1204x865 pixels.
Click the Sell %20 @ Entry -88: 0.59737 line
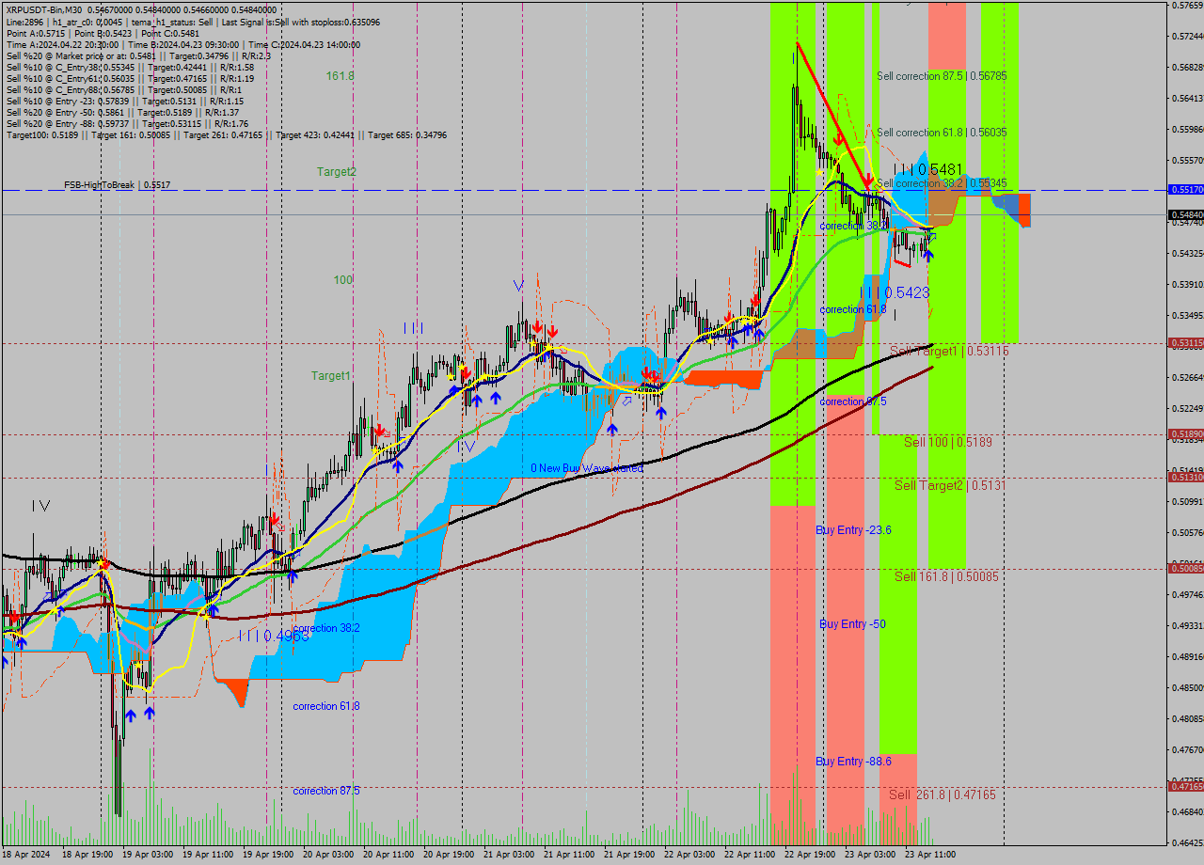[127, 124]
